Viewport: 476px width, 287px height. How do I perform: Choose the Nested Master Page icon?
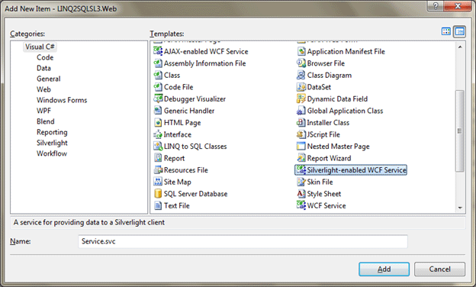pos(301,146)
